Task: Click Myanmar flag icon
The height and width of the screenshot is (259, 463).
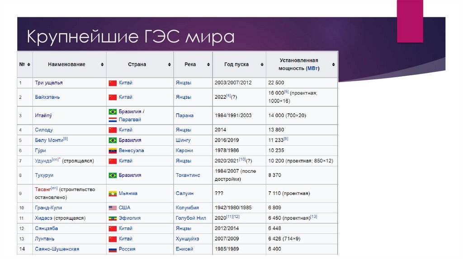Action: pyautogui.click(x=113, y=194)
